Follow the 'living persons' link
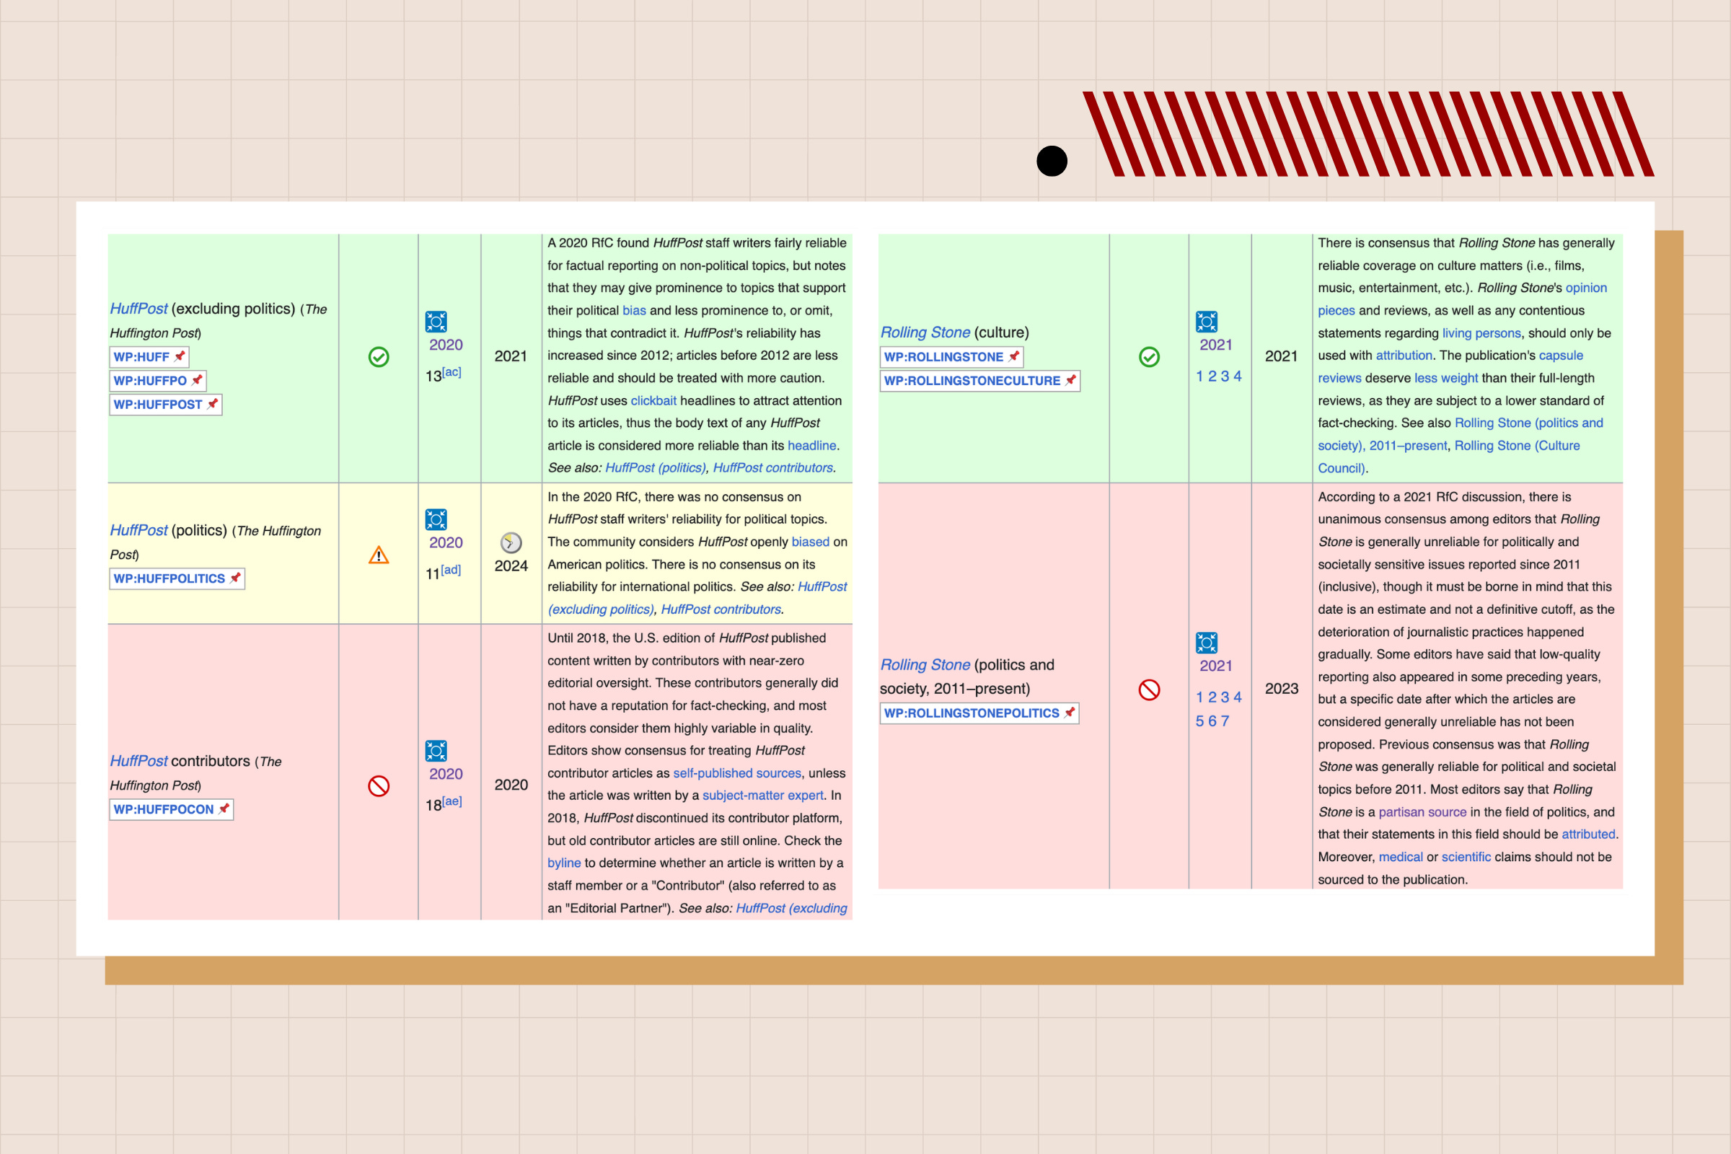Screen dimensions: 1731x1154 pos(1481,332)
